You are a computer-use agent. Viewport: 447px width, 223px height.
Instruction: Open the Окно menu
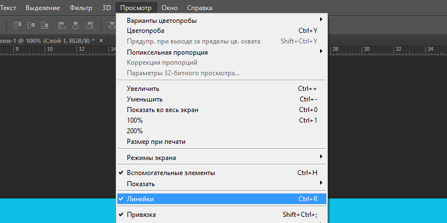[x=169, y=8]
